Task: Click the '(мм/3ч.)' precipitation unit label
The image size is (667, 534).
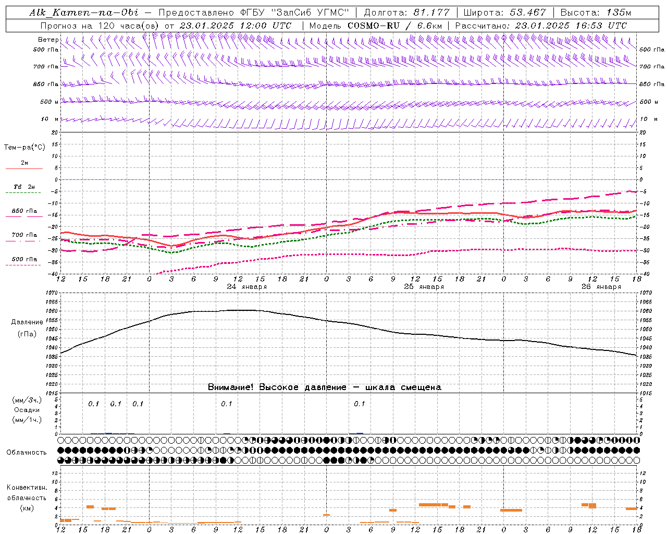Action: [27, 400]
